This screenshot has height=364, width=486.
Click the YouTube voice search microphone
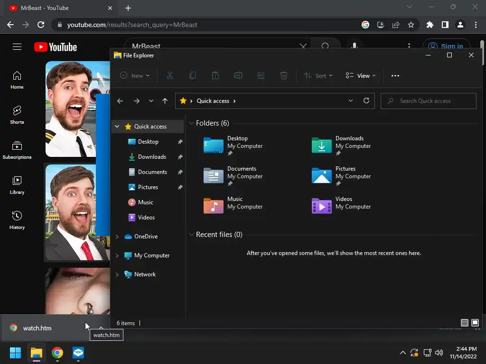tap(354, 46)
